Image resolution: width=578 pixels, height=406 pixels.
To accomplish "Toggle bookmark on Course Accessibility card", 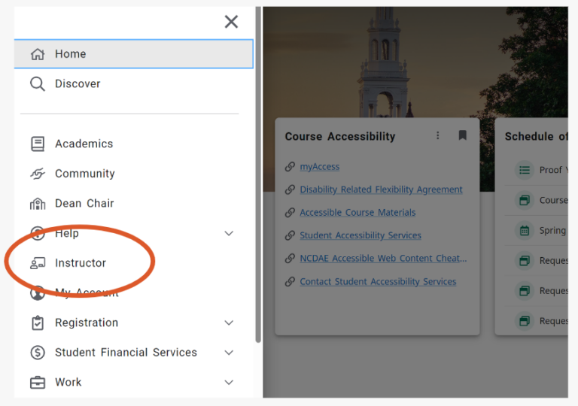I will (462, 135).
